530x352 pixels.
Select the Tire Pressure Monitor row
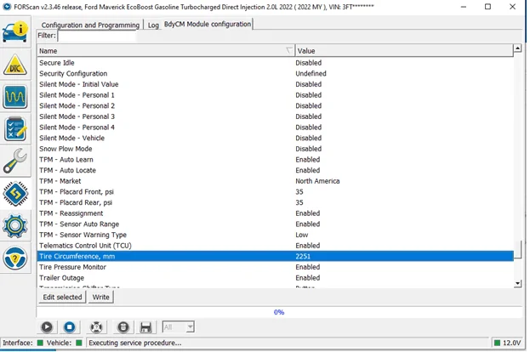[275, 267]
